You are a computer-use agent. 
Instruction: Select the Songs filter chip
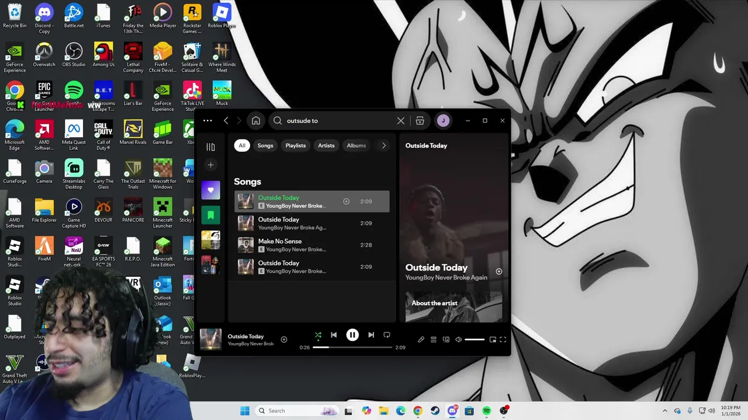[x=265, y=146]
